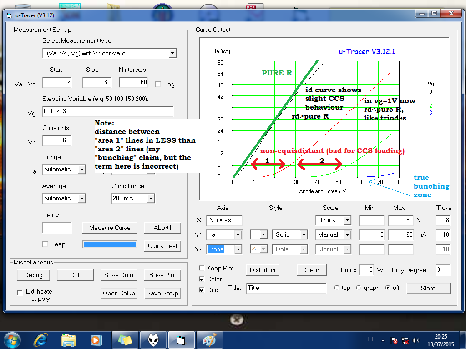Click the network tray icon
Screen dimensions: 466x349
click(x=405, y=340)
